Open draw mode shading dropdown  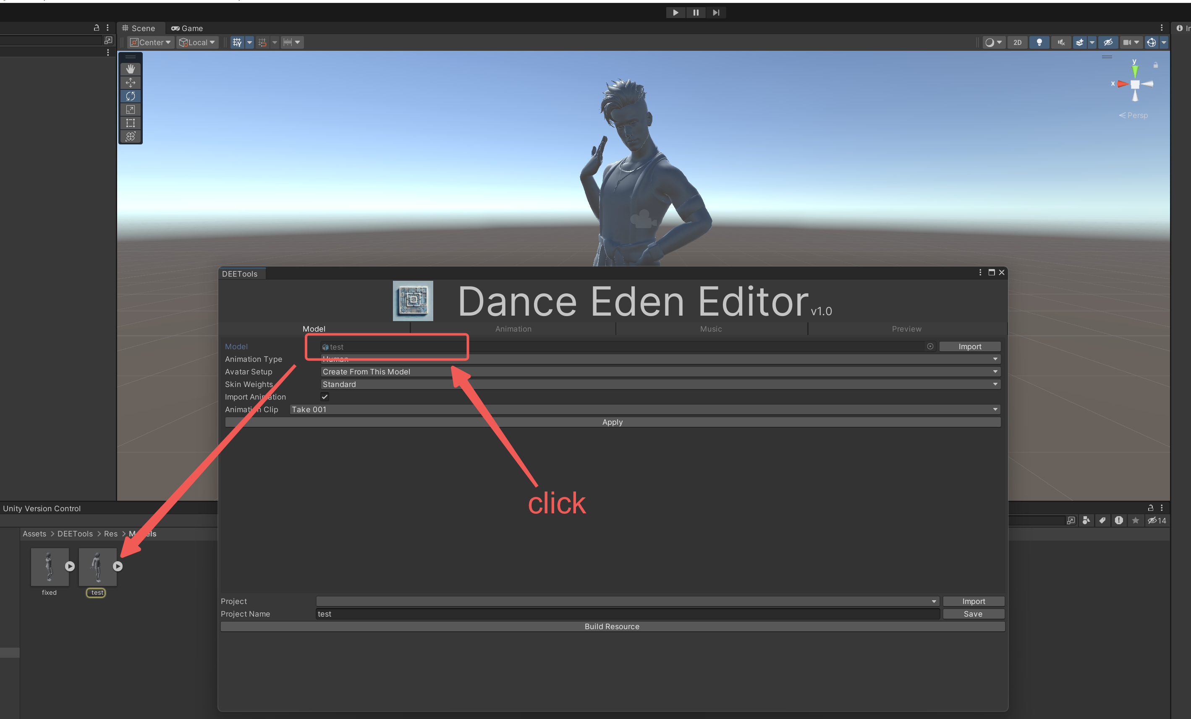point(994,42)
